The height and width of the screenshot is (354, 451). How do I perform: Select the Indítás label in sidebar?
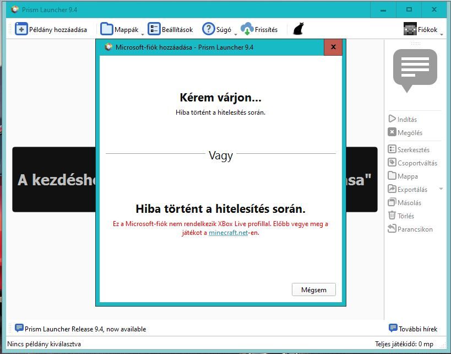[407, 120]
